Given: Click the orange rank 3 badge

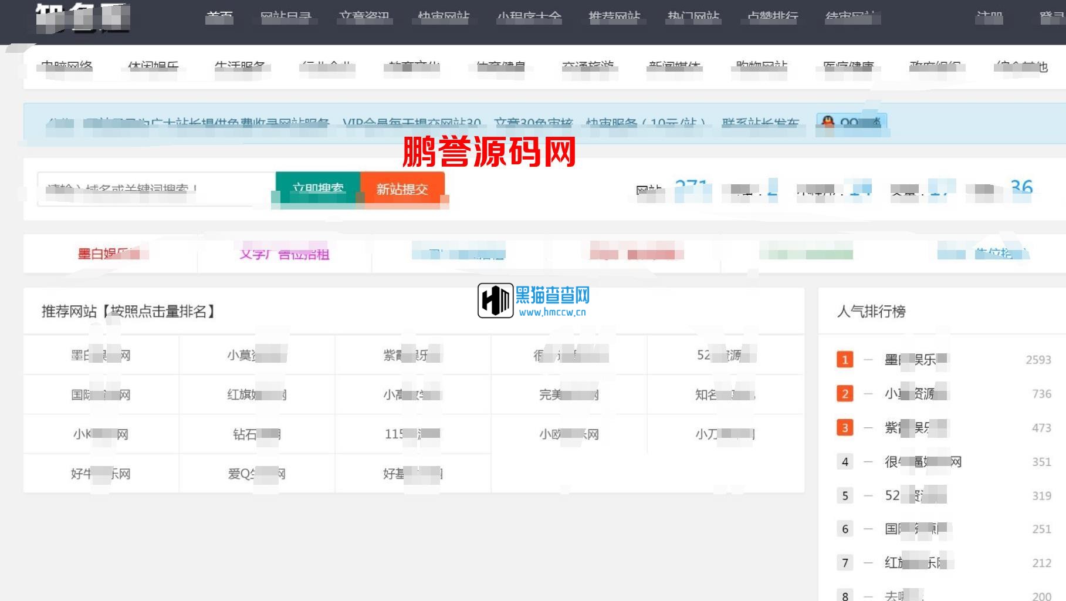Looking at the screenshot, I should point(844,428).
